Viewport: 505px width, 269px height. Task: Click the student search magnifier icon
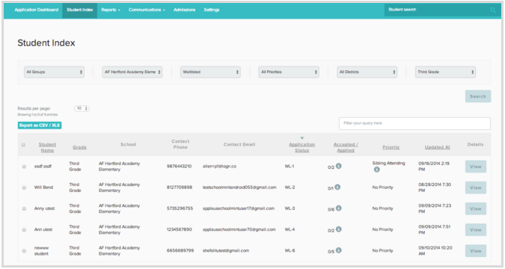click(493, 10)
